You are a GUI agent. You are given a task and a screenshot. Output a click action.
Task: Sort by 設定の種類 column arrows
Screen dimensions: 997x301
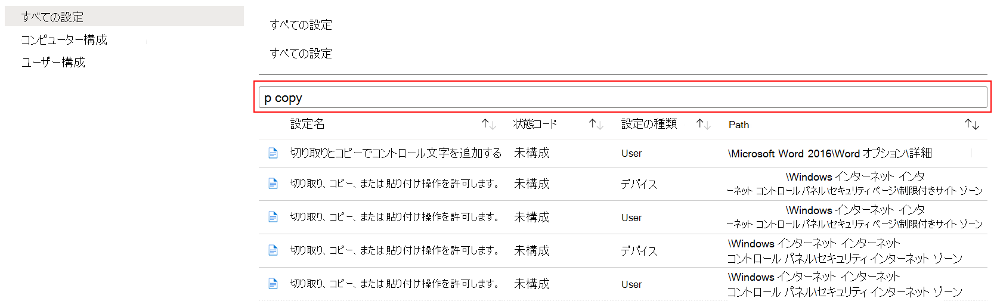[704, 124]
